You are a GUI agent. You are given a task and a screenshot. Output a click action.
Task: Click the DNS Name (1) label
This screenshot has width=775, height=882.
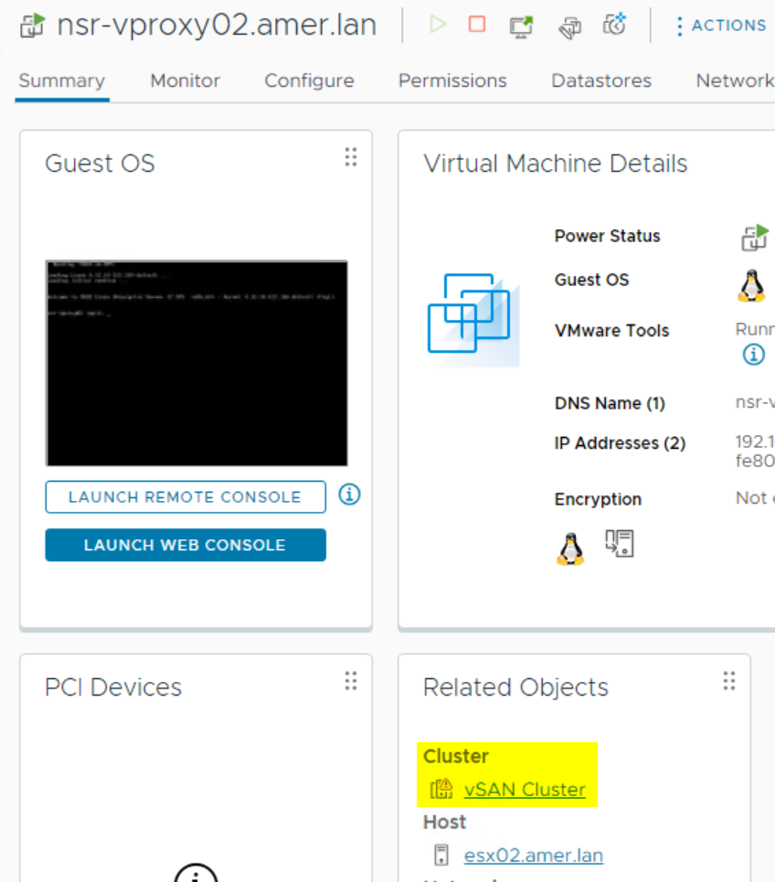click(610, 403)
